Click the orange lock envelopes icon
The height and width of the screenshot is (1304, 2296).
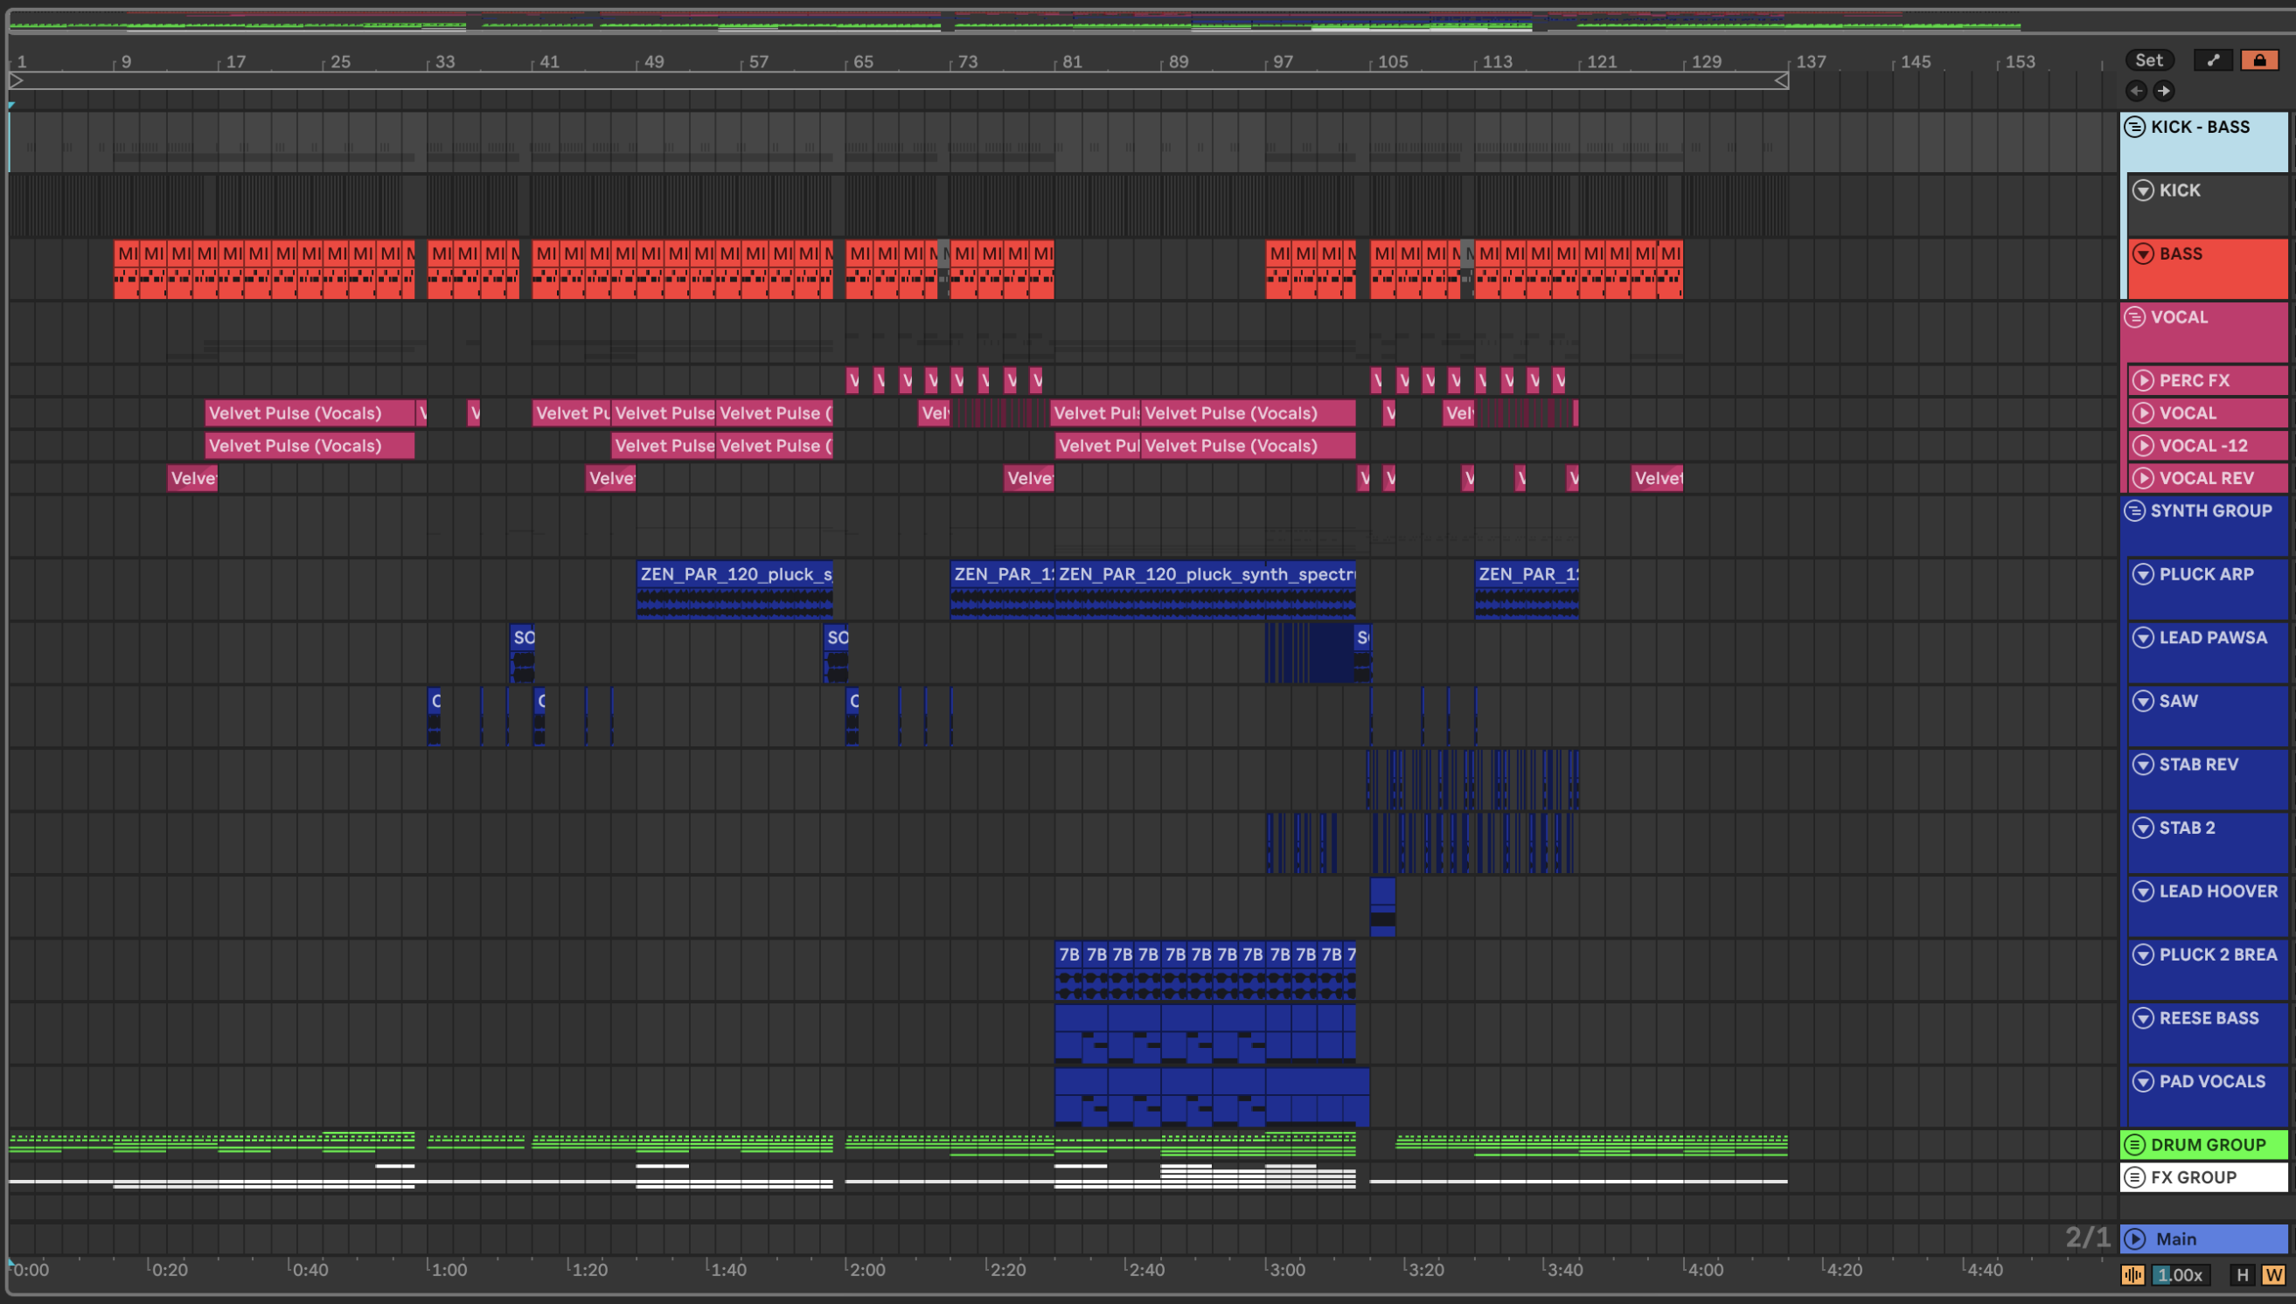pos(2258,60)
